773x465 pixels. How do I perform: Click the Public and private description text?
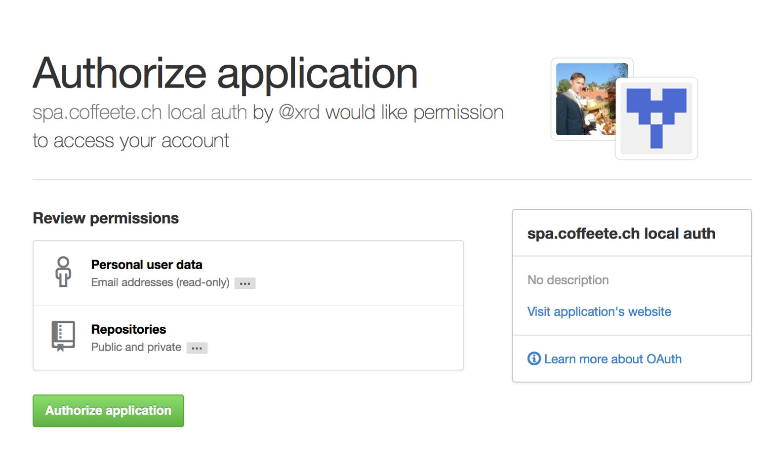click(136, 347)
